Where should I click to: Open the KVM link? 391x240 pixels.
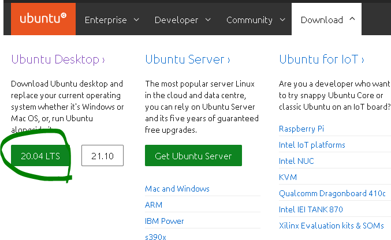coord(288,177)
